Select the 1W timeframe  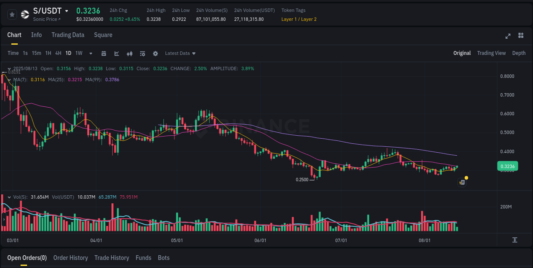pyautogui.click(x=78, y=53)
